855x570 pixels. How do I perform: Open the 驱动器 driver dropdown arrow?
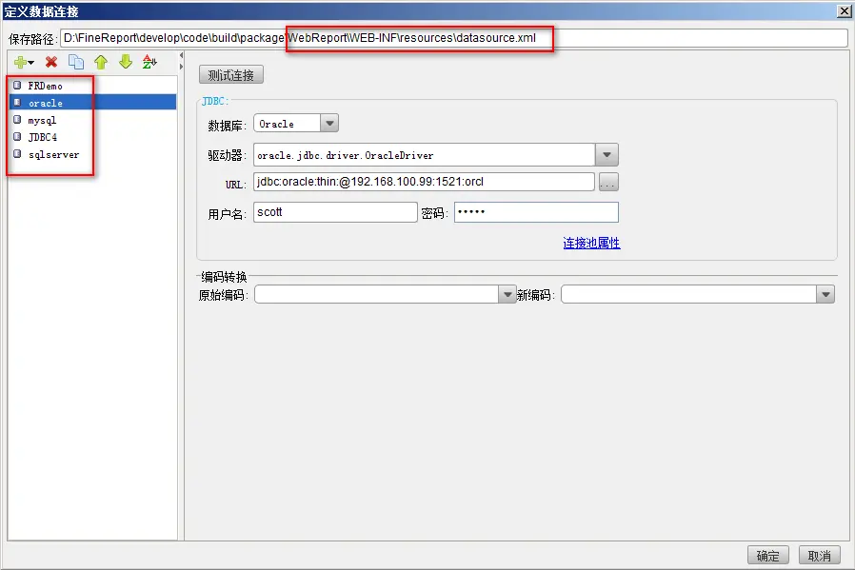(x=606, y=155)
